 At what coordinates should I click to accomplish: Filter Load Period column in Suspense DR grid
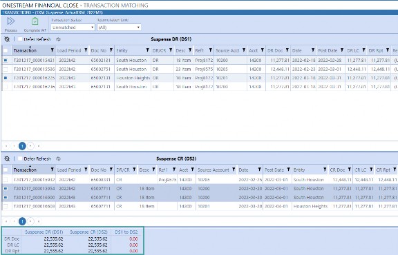[86, 50]
